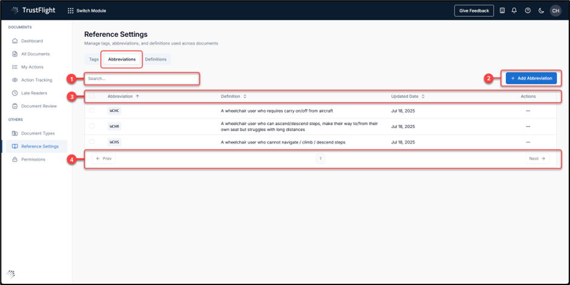Image resolution: width=570 pixels, height=285 pixels.
Task: Click the notification bell icon
Action: (514, 11)
